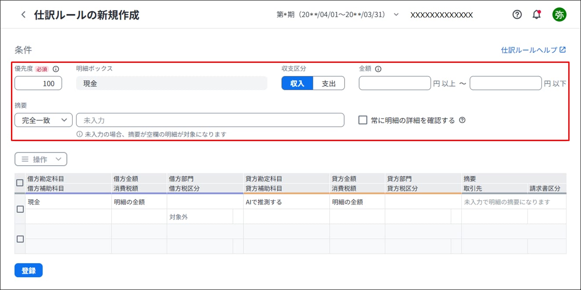Click the 登録 button
Screen dimensions: 581x290
click(x=29, y=271)
